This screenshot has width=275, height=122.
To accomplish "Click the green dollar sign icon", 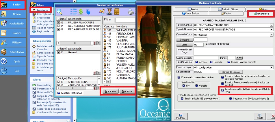I will tap(81, 12).
